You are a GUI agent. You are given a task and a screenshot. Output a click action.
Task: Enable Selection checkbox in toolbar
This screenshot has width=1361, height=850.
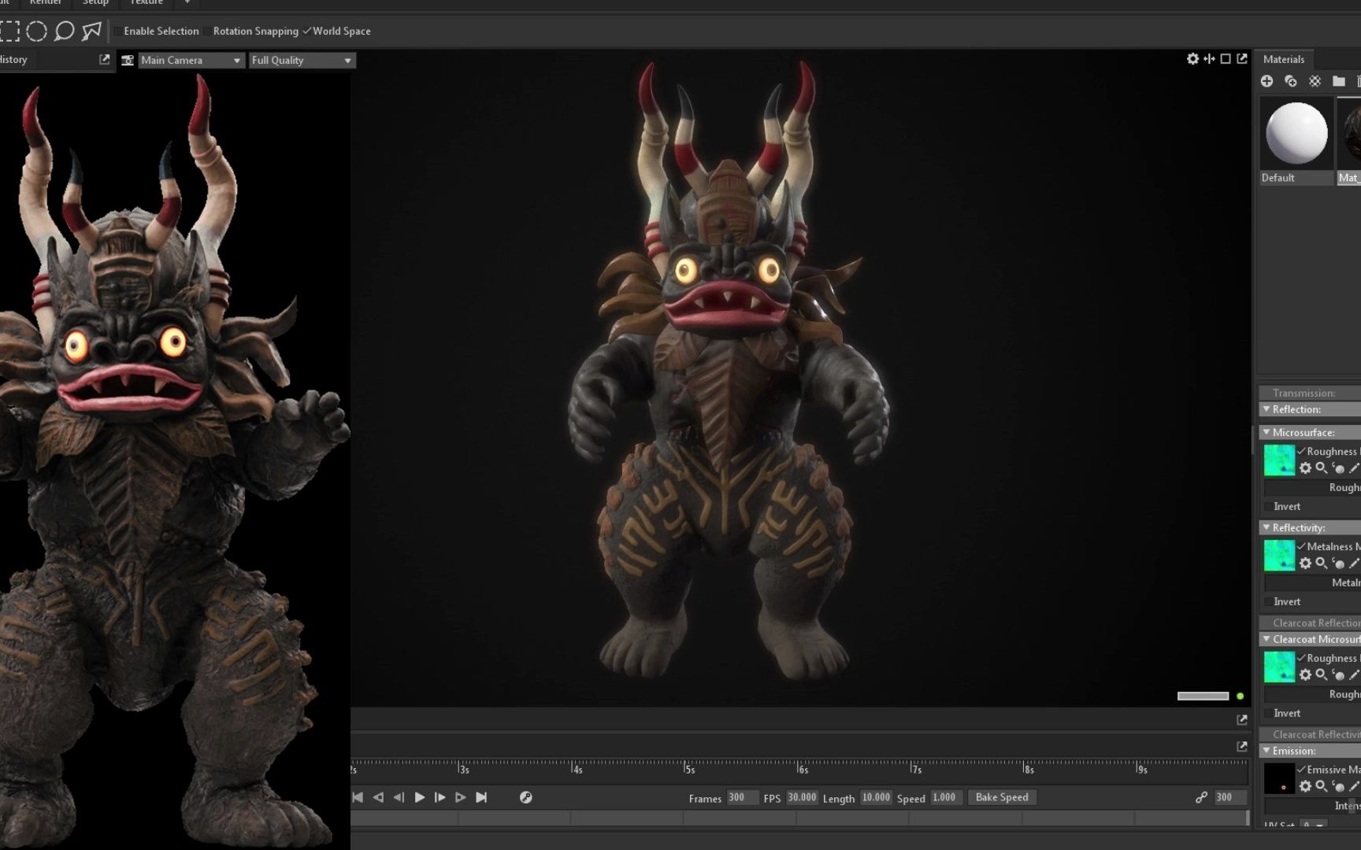point(118,31)
